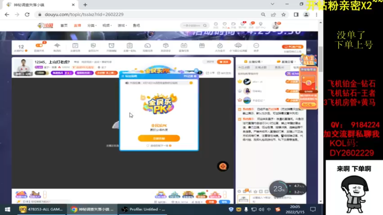Open a new Chrome tab

85,5
